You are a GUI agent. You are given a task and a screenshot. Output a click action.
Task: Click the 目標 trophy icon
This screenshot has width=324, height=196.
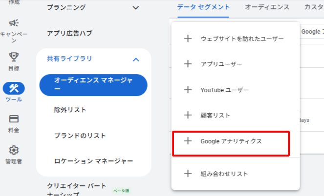click(14, 58)
